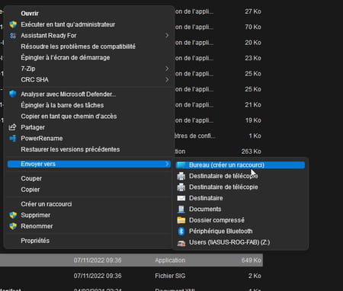343x291 pixels.
Task: Choose Bureau (créer un raccourci)
Action: [x=240, y=165]
